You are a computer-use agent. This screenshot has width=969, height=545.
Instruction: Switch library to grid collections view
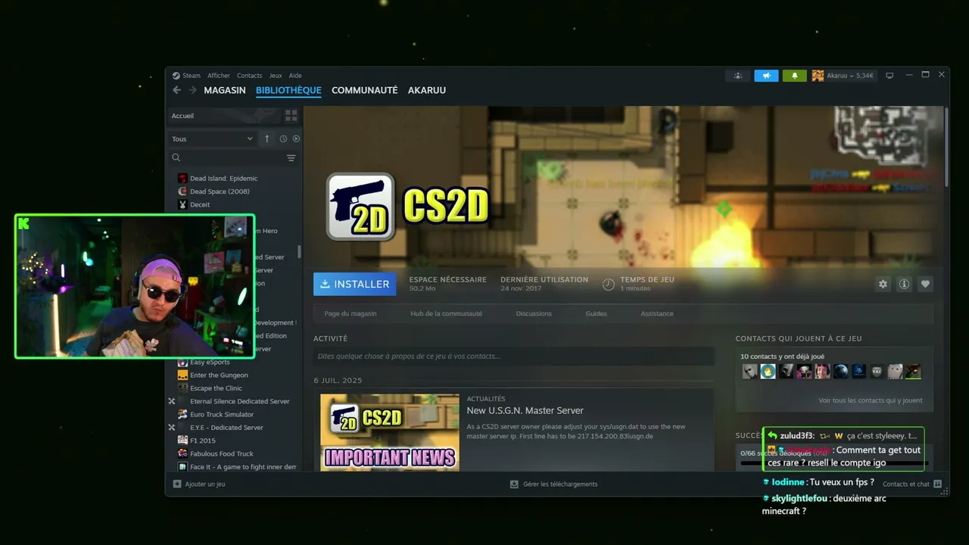coord(291,116)
